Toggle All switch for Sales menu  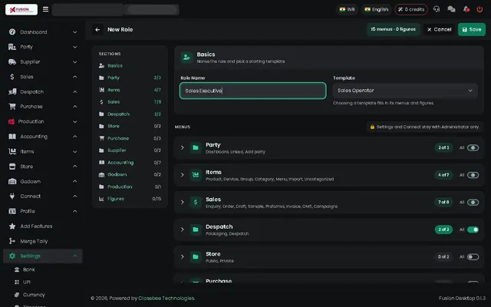tap(473, 202)
